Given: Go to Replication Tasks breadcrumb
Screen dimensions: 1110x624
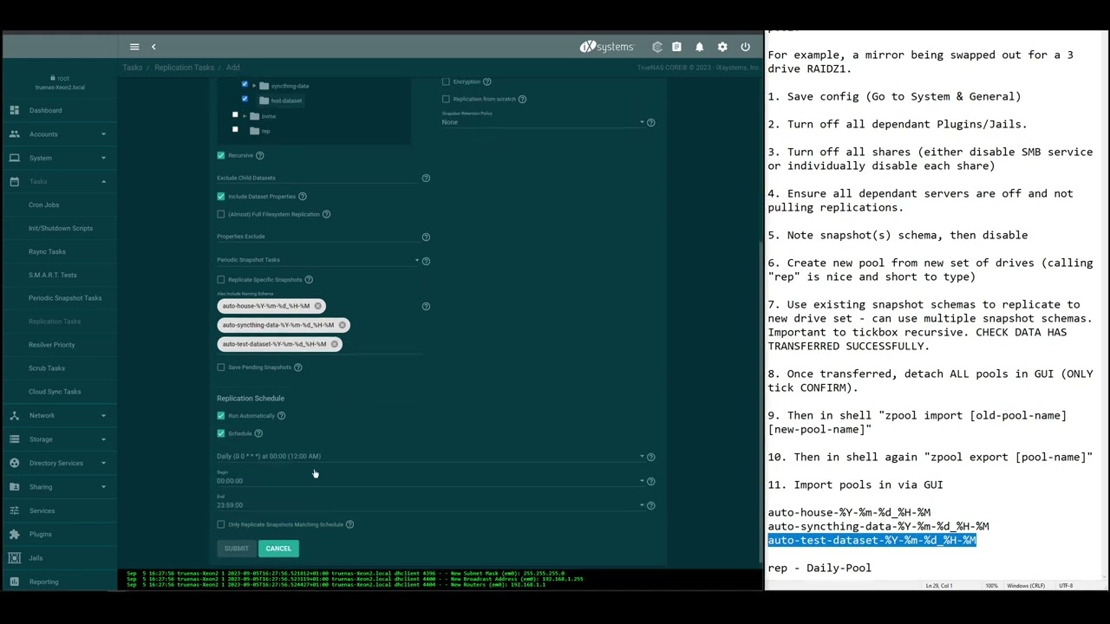Looking at the screenshot, I should (184, 68).
